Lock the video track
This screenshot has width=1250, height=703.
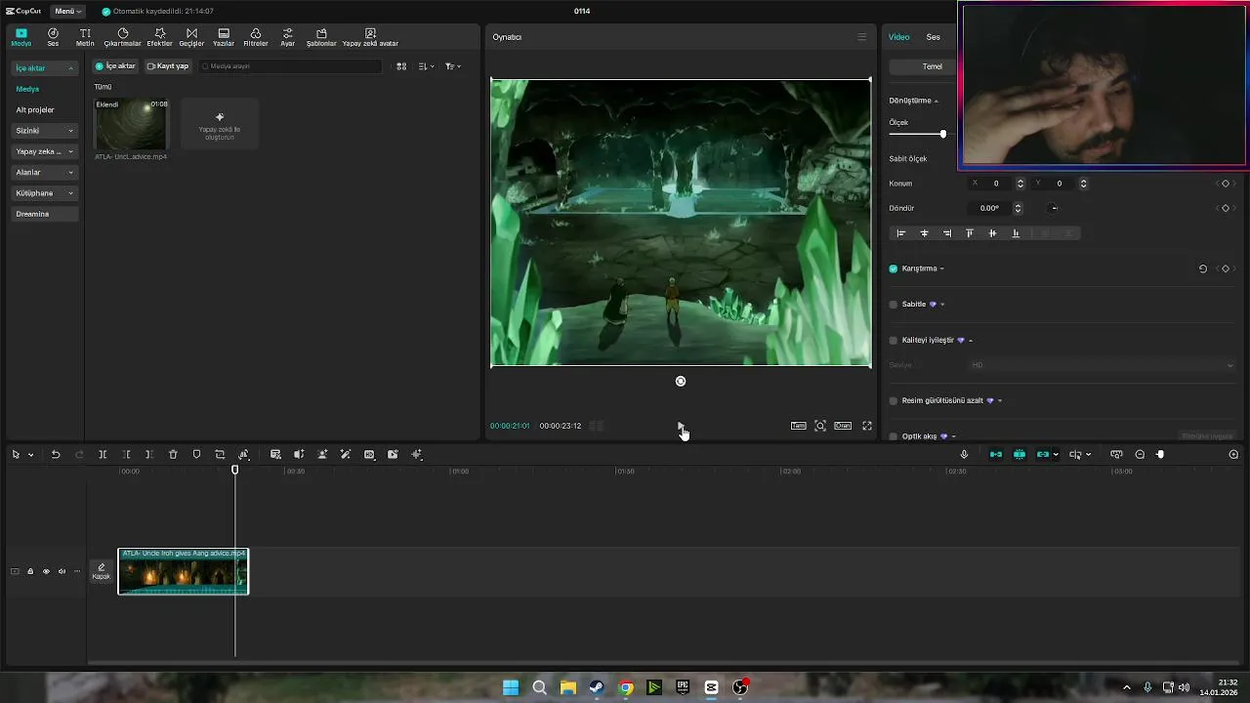pyautogui.click(x=30, y=571)
